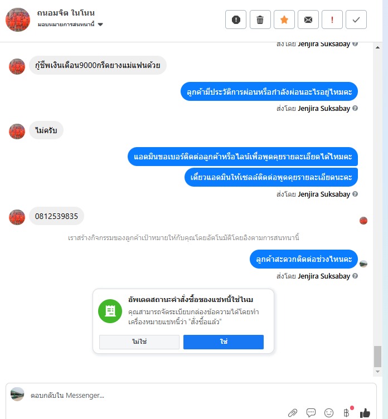Image resolution: width=388 pixels, height=419 pixels.
Task: Mark conversation as spam with exclamation circle icon
Action: (x=236, y=20)
